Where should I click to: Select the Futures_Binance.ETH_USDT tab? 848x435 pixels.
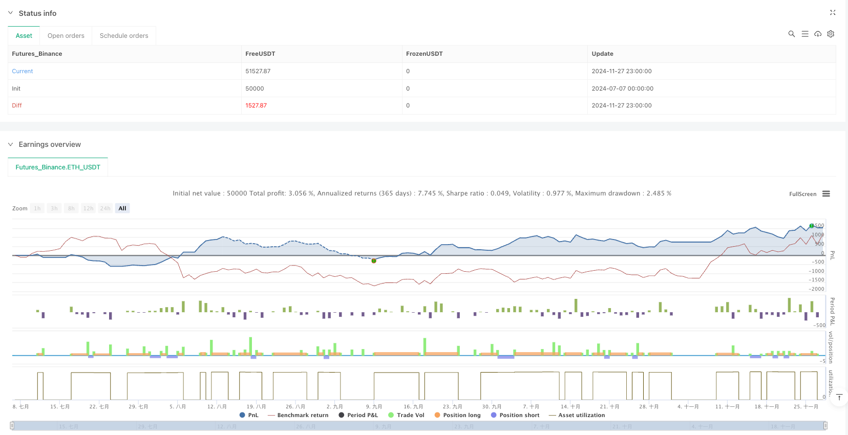(58, 167)
